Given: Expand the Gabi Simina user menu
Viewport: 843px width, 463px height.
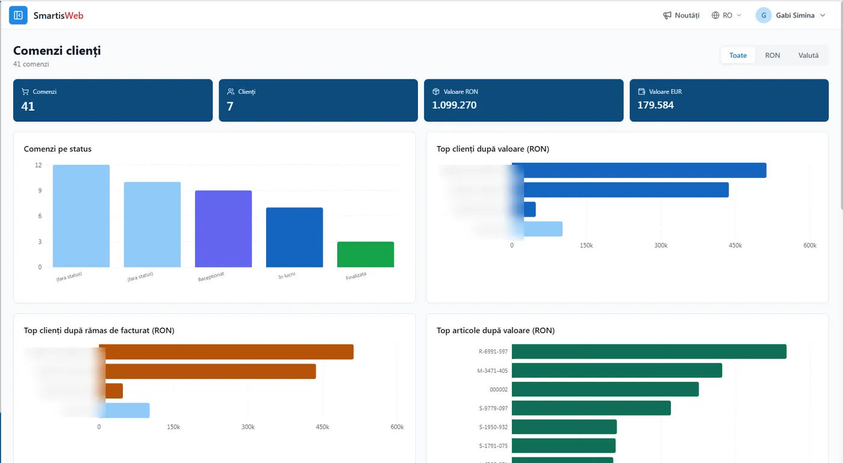Looking at the screenshot, I should pyautogui.click(x=791, y=16).
